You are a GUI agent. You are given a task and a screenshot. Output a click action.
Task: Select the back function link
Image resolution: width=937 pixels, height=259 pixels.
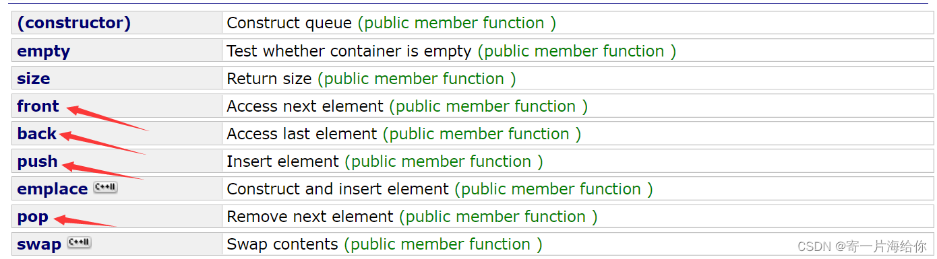point(37,134)
